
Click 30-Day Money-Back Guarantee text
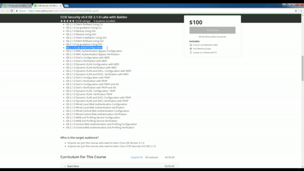tap(212, 37)
